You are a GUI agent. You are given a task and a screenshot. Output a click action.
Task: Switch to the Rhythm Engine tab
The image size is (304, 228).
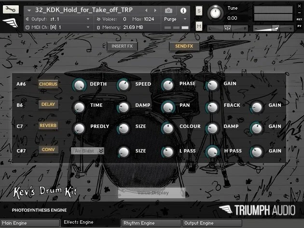(x=151, y=223)
